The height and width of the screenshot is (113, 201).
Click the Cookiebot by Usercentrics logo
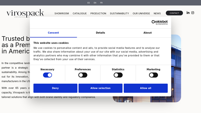coord(160,23)
